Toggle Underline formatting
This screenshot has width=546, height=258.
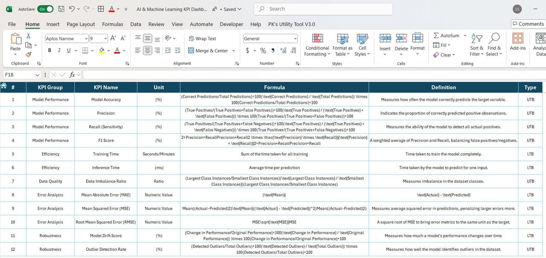tap(69, 50)
